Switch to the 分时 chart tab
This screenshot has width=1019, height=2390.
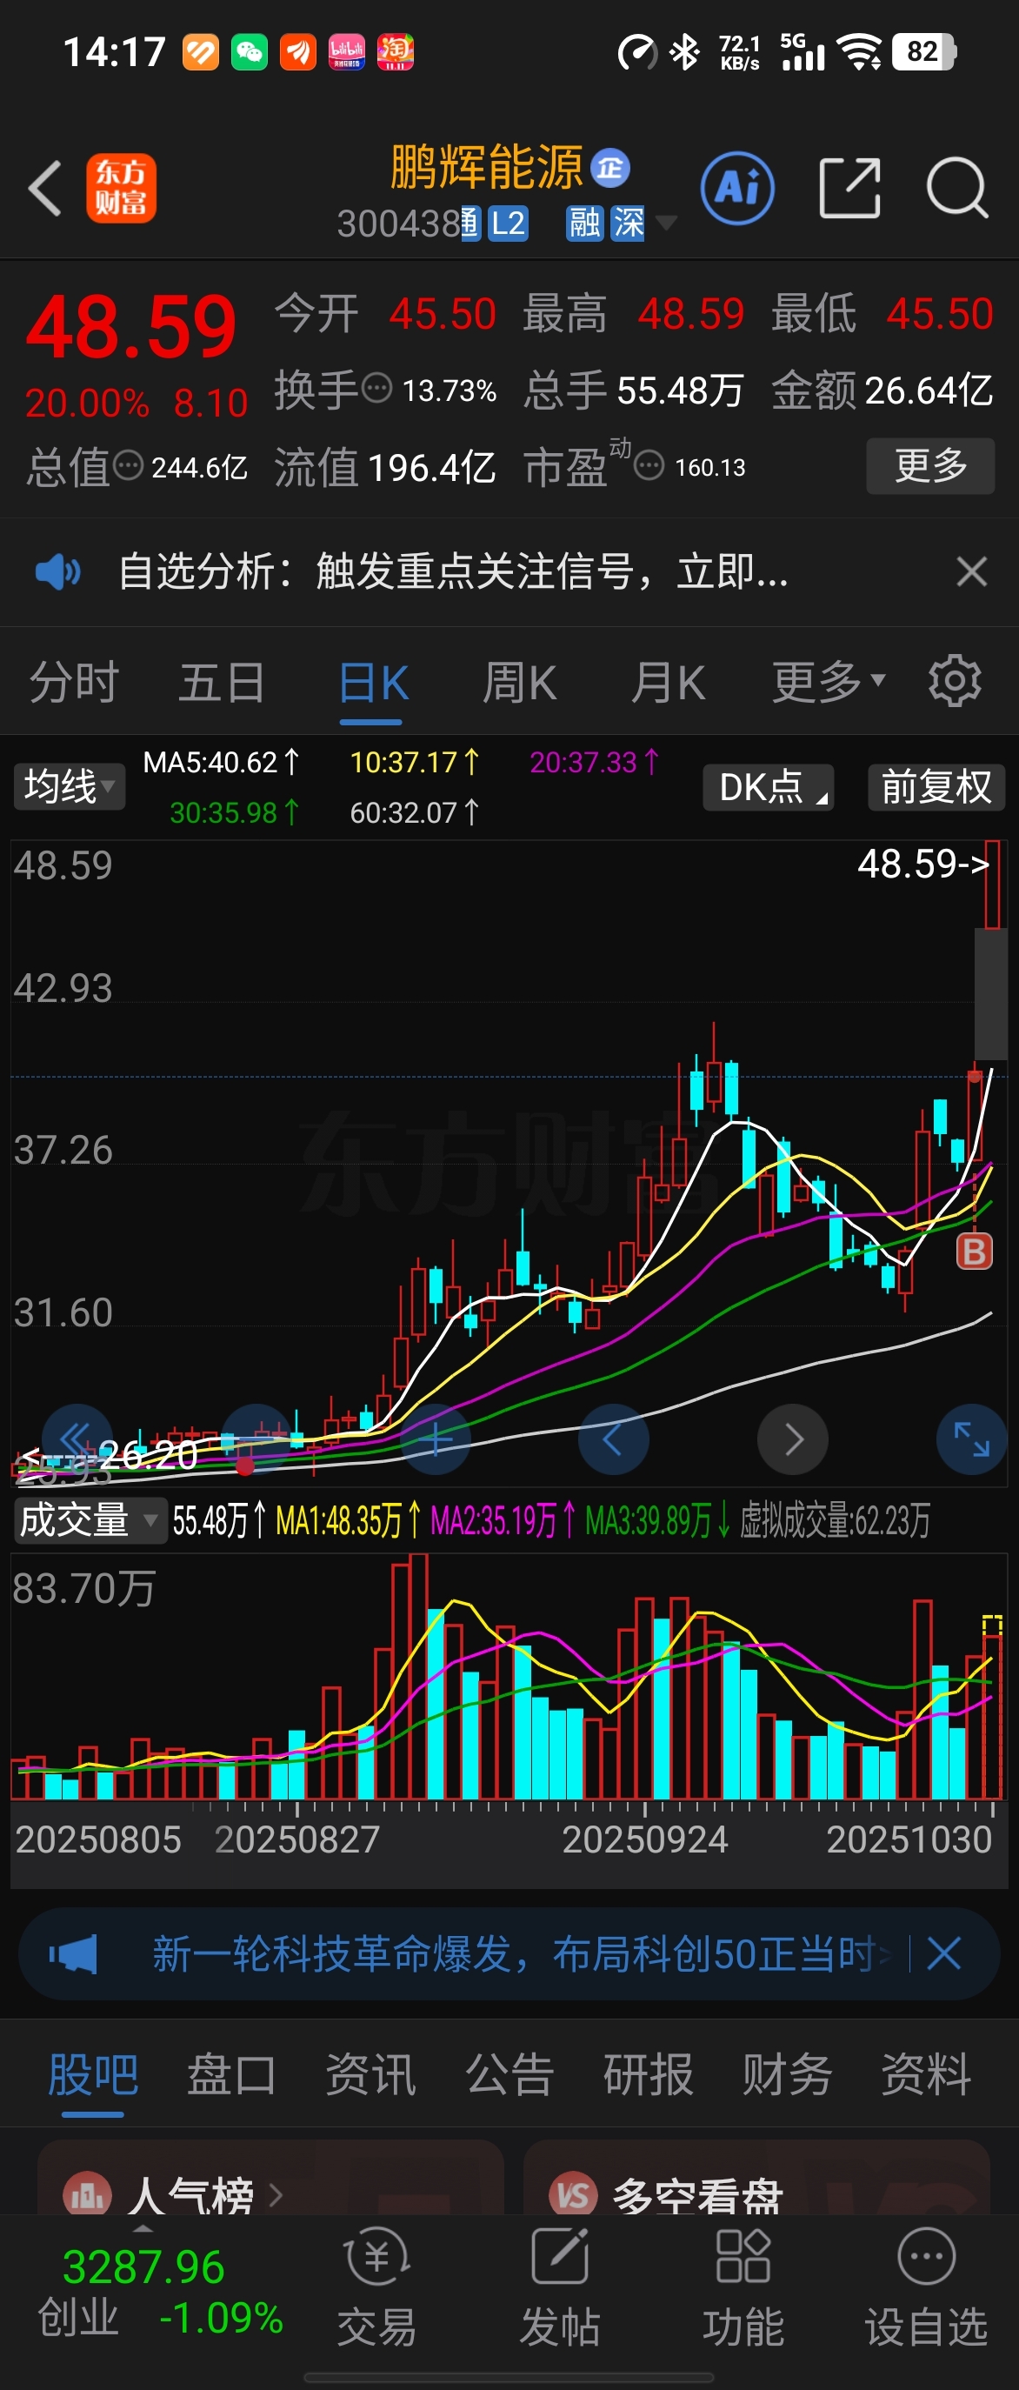click(74, 683)
